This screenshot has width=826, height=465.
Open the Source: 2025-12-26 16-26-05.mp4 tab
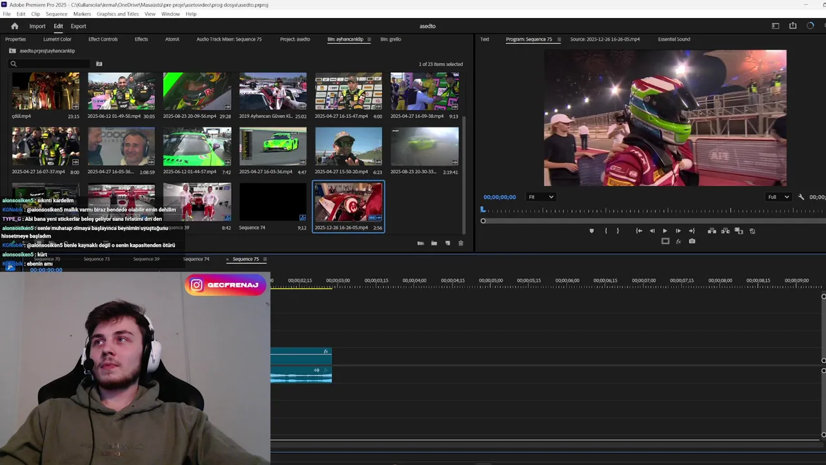(605, 39)
